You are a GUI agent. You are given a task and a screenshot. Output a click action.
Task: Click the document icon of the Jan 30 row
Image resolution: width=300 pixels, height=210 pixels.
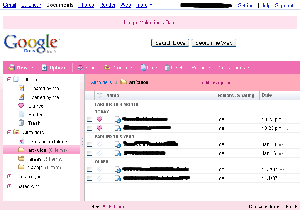[118, 144]
